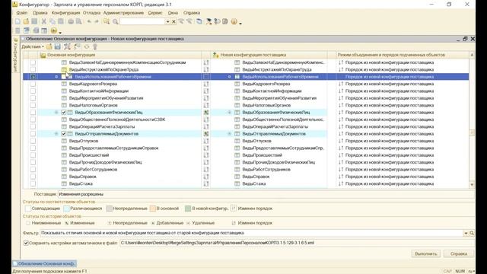This screenshot has width=487, height=274.
Task: Clear the search field with the X icon
Action: [x=173, y=21]
